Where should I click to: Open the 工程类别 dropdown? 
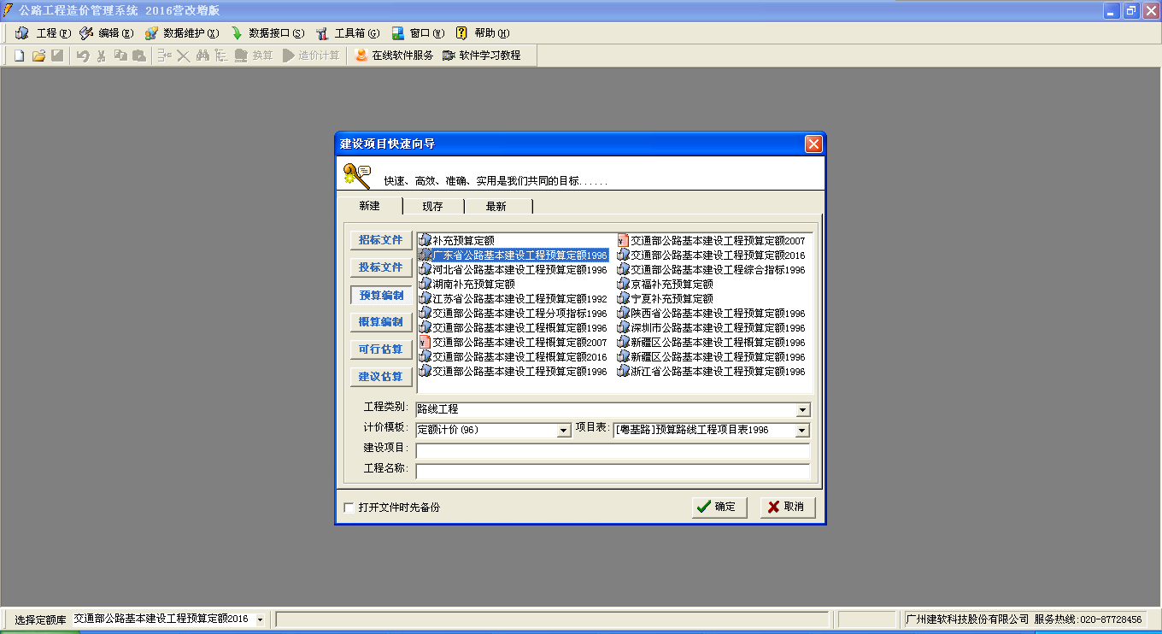[x=802, y=409]
